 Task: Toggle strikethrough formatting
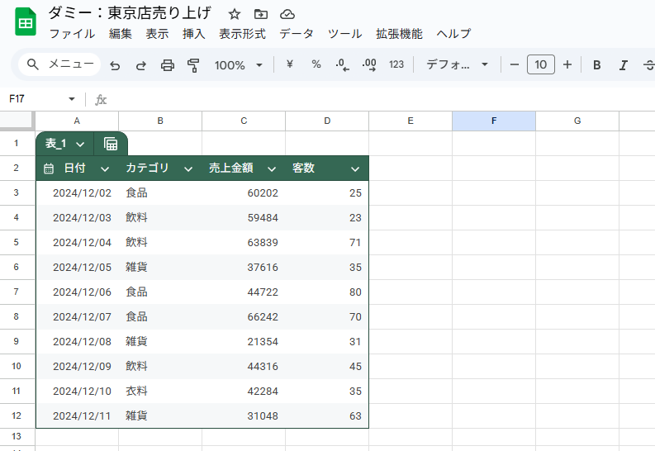[648, 65]
